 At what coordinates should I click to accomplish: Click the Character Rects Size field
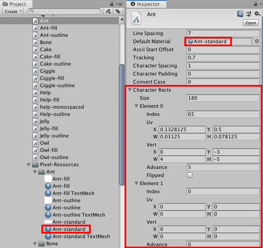[223, 98]
